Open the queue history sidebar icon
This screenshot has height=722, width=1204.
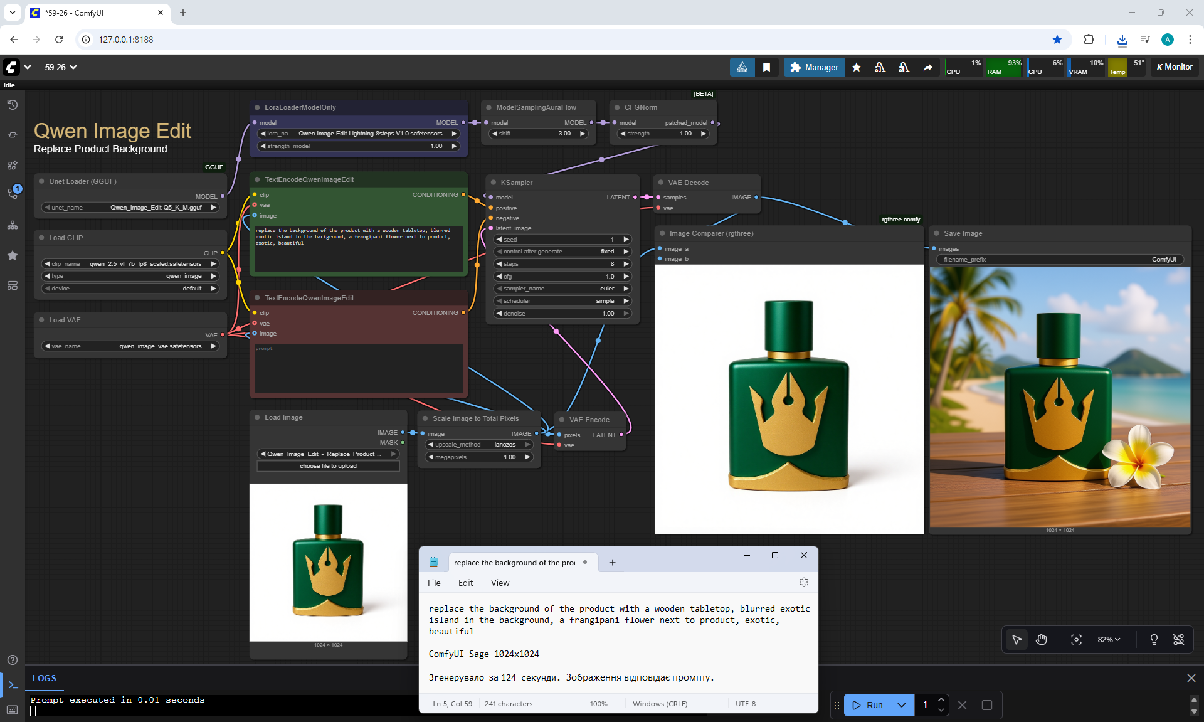click(13, 105)
